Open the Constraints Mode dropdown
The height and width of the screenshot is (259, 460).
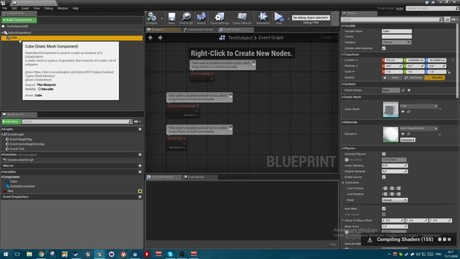coord(395,200)
